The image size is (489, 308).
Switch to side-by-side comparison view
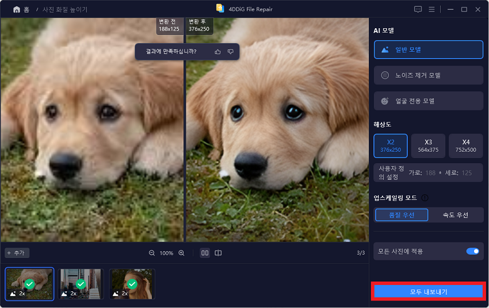tap(205, 253)
